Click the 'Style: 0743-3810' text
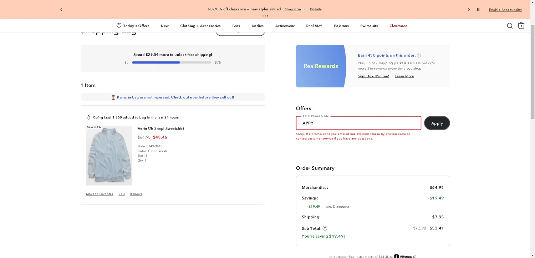 pyautogui.click(x=150, y=146)
